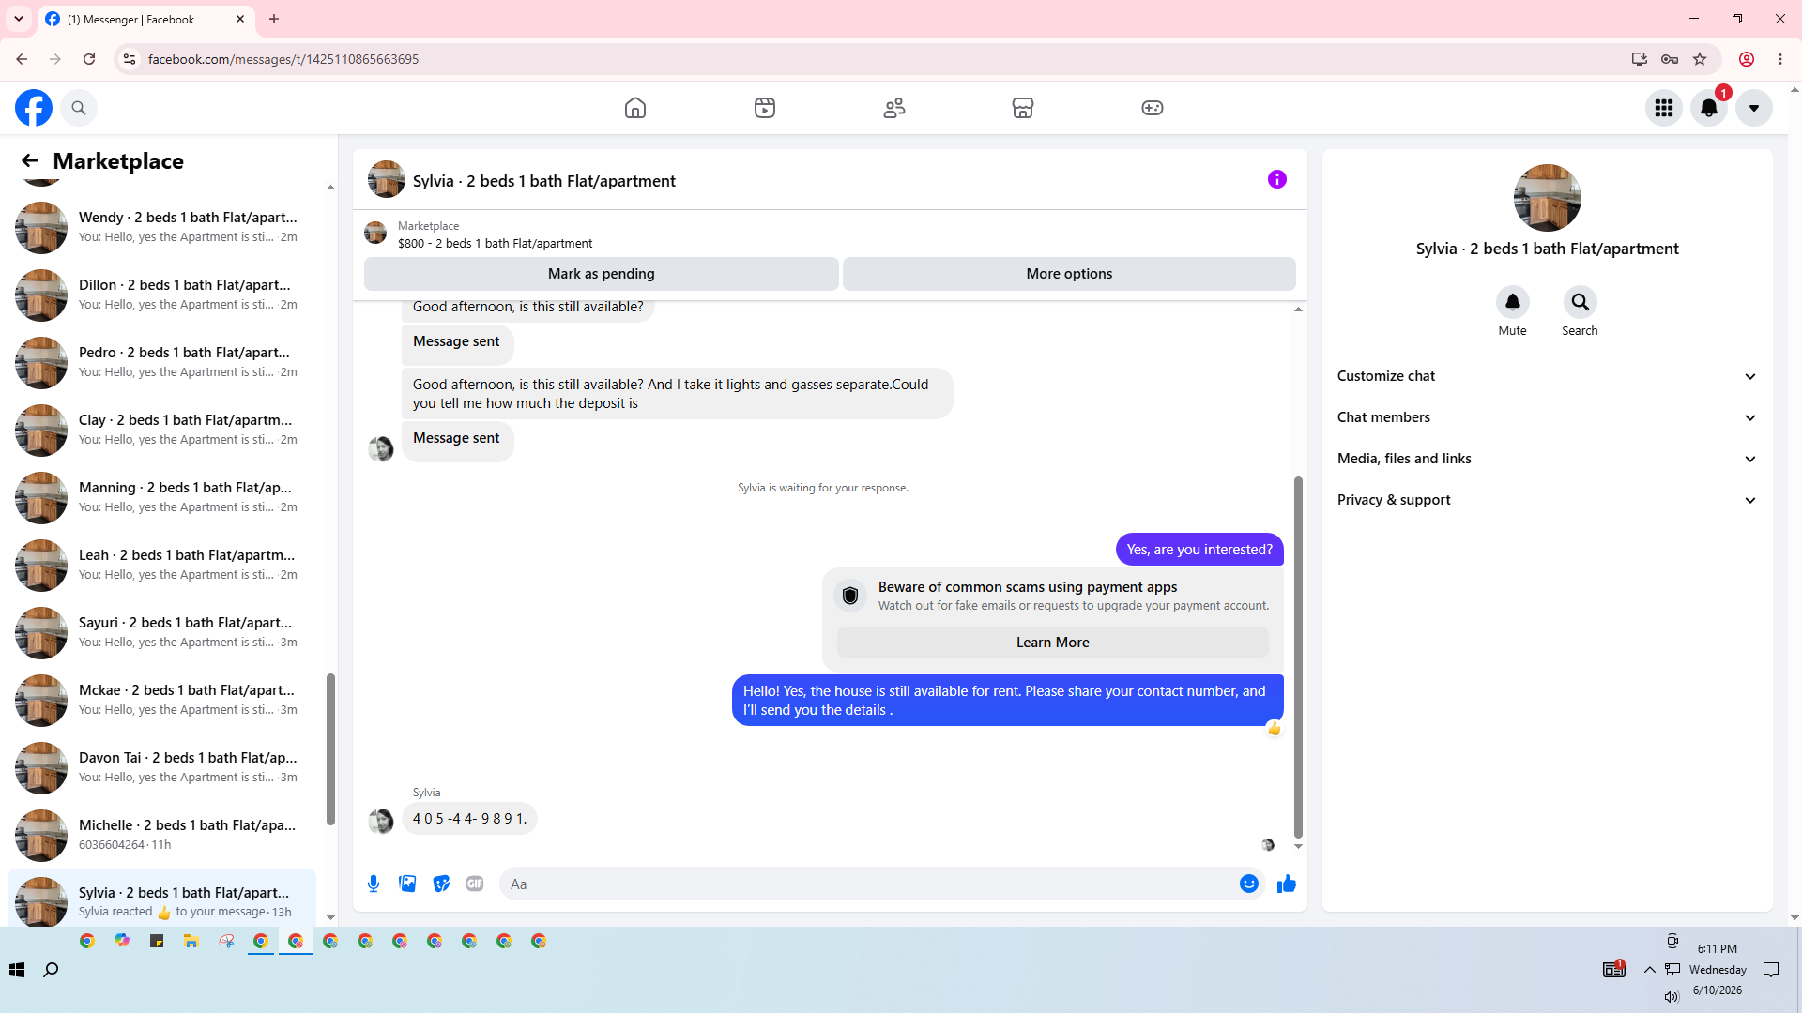Attach a photo with the image icon
1802x1013 pixels.
point(407,884)
